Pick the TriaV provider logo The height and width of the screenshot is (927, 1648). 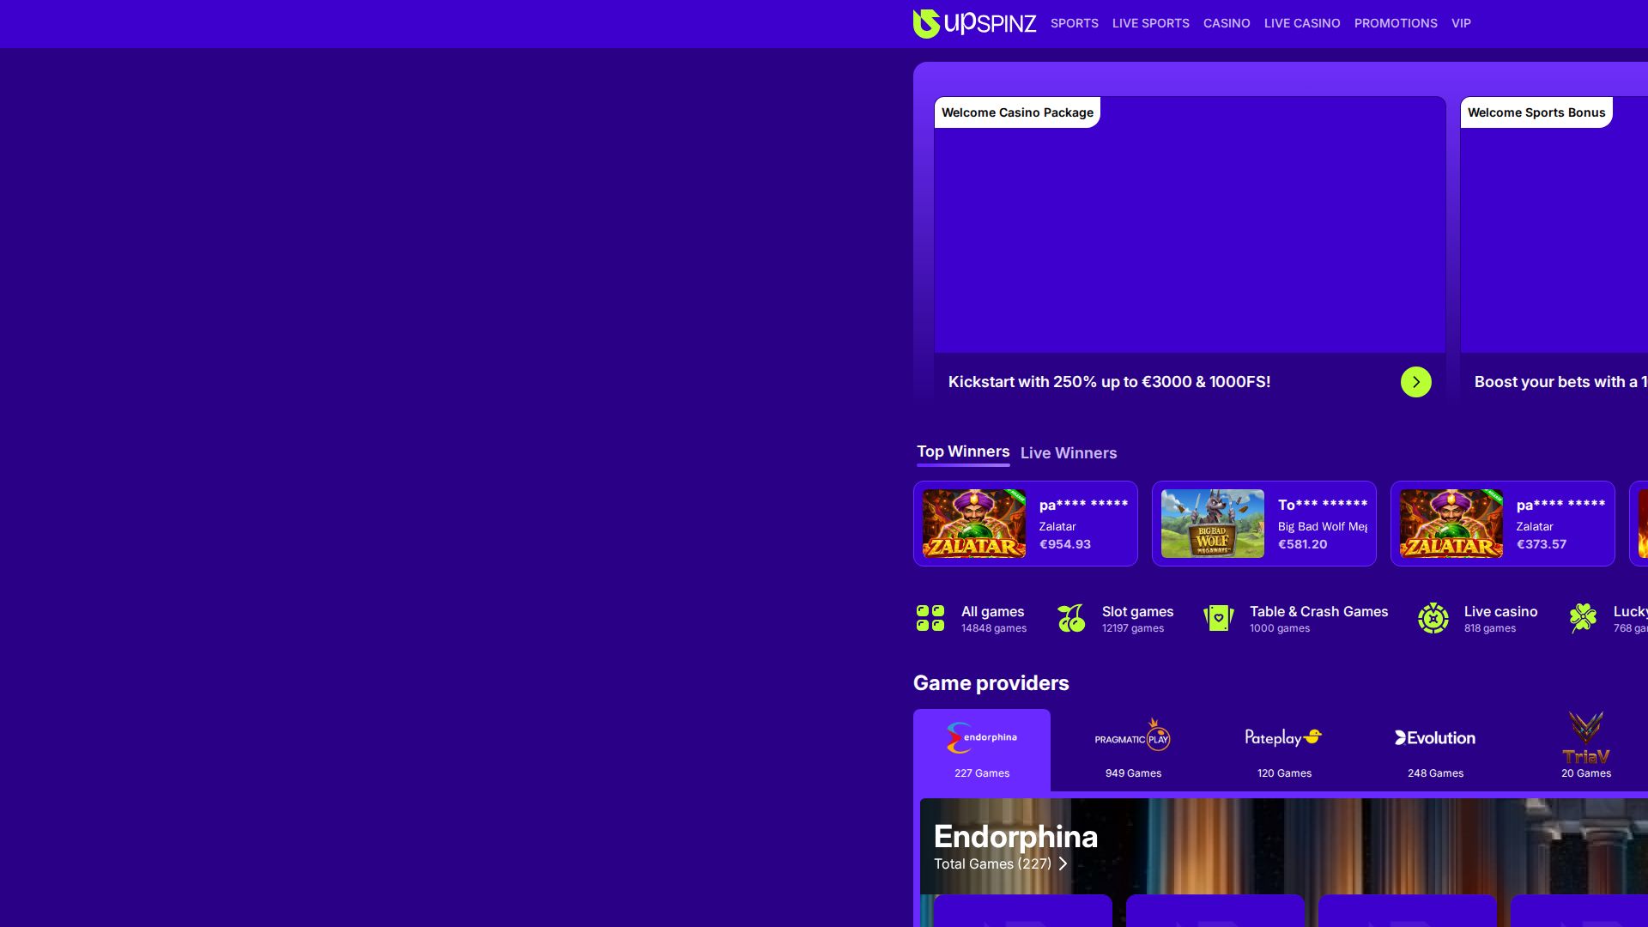pos(1586,737)
